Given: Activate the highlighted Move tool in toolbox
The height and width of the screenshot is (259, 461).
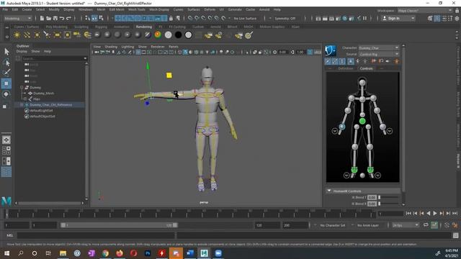Looking at the screenshot, I should tap(6, 83).
